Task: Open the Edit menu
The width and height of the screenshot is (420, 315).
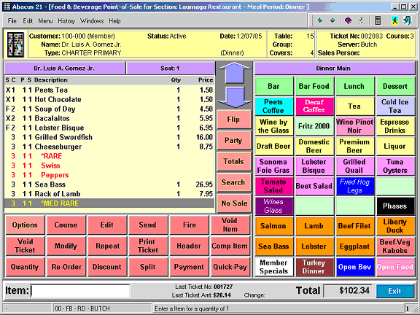Action: (28, 21)
